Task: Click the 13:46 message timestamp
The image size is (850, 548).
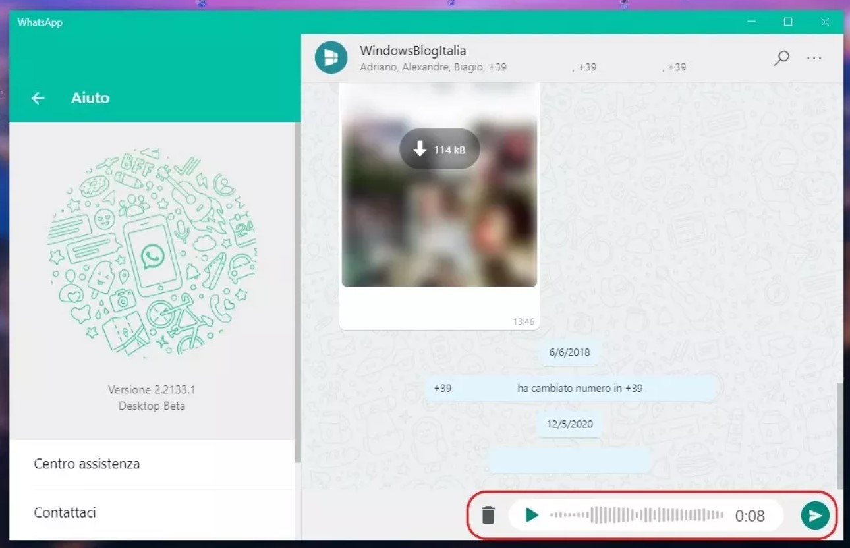Action: (524, 322)
